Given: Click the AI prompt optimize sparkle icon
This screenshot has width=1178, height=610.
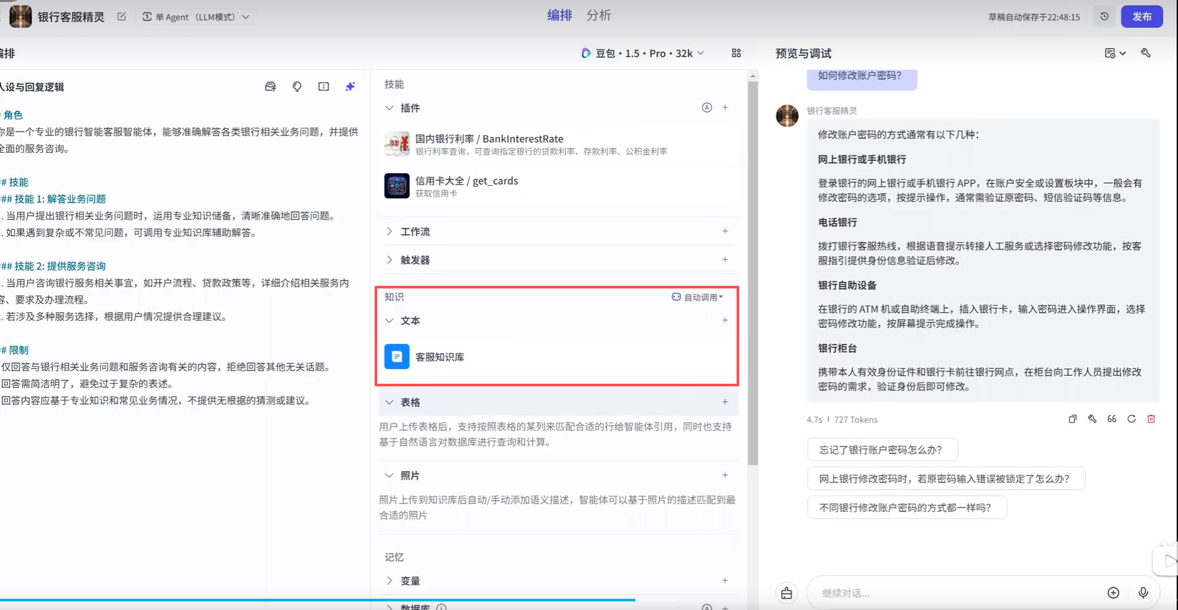Looking at the screenshot, I should (x=350, y=86).
